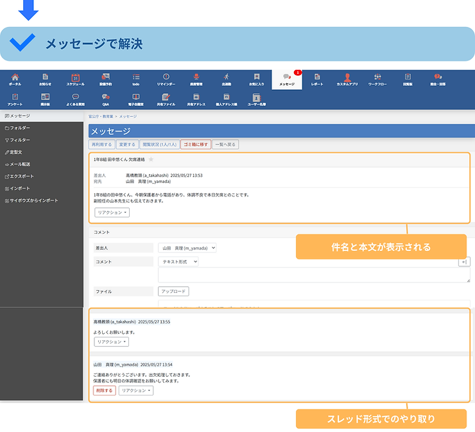Open the 共有ファイル icon
The width and height of the screenshot is (475, 432).
[x=166, y=98]
